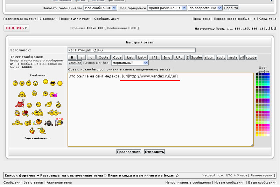Insert the sunglasses smiley
280x187 pixels.
53,83
